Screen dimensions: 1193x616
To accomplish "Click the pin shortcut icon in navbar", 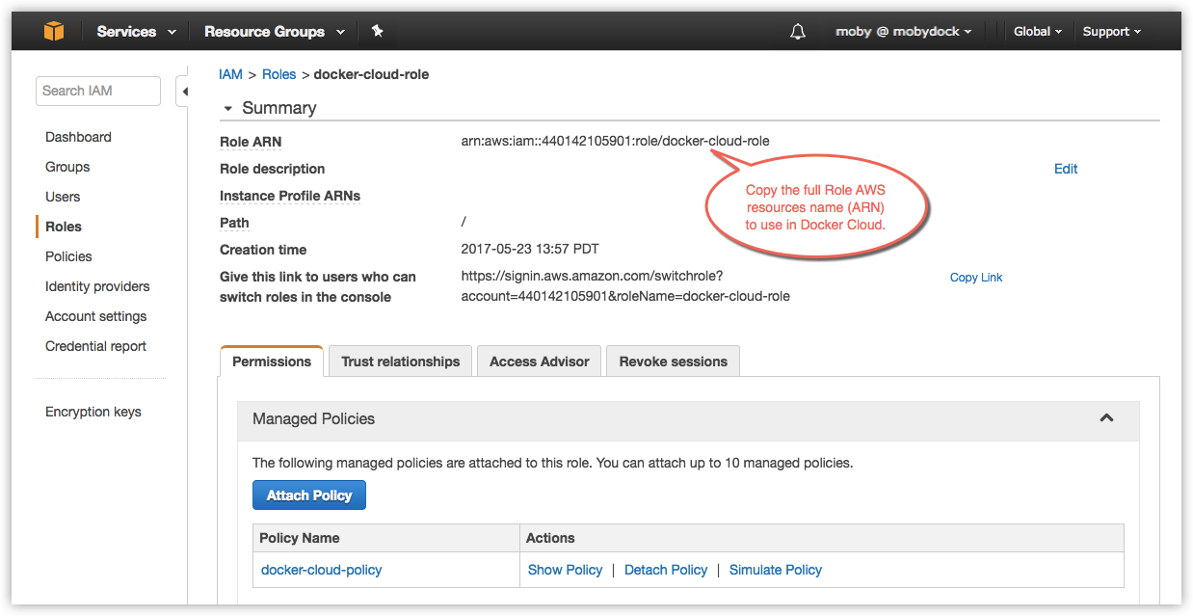I will pyautogui.click(x=378, y=32).
